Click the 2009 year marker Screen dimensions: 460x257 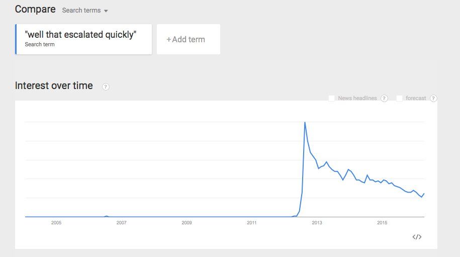coord(187,222)
